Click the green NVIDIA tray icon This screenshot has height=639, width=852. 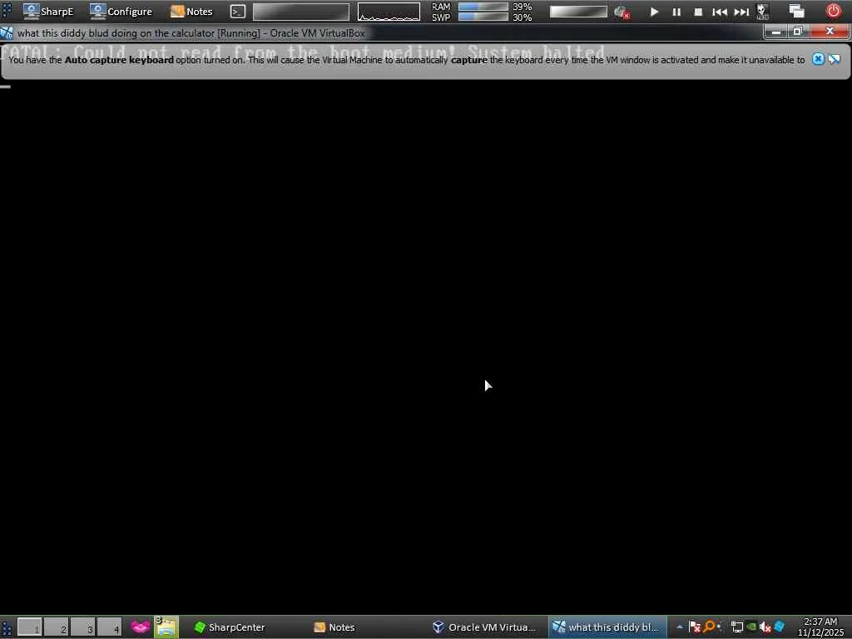pos(751,627)
